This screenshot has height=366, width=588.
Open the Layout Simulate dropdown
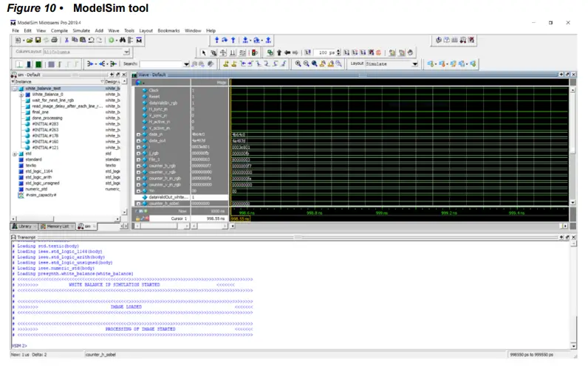[x=414, y=64]
